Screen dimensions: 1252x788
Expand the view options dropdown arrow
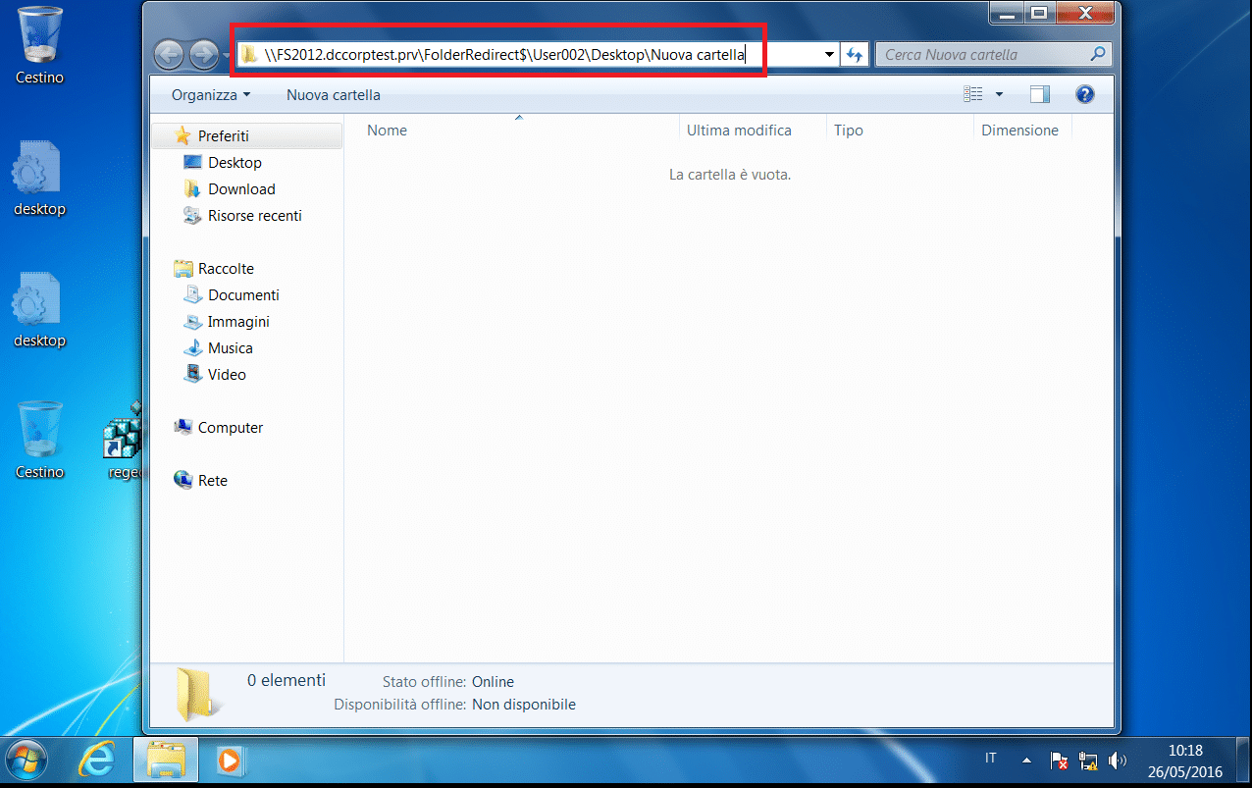click(999, 95)
